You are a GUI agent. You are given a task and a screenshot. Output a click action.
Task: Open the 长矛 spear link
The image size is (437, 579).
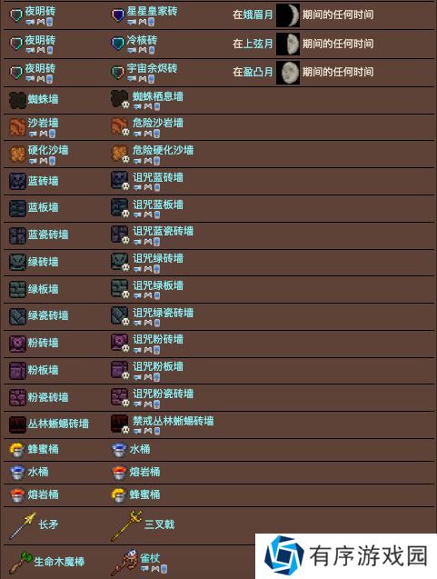48,524
